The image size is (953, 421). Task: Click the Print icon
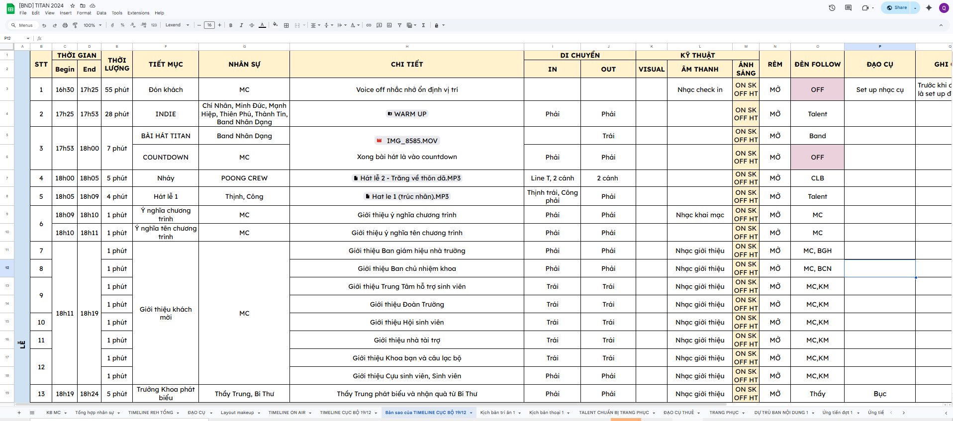coord(65,25)
